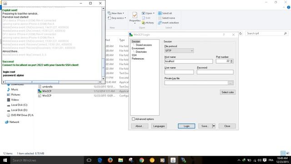Open the Easy access ribbon dropdown

coord(117,18)
